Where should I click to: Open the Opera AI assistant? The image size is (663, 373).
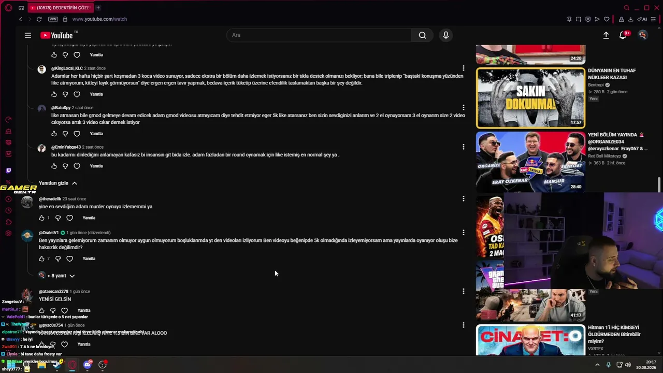pos(642,19)
